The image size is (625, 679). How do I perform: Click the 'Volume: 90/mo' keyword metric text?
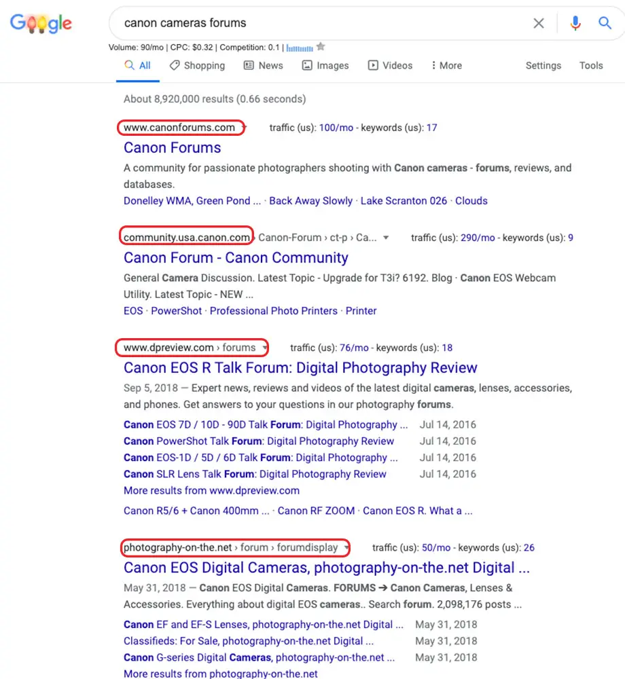(136, 48)
